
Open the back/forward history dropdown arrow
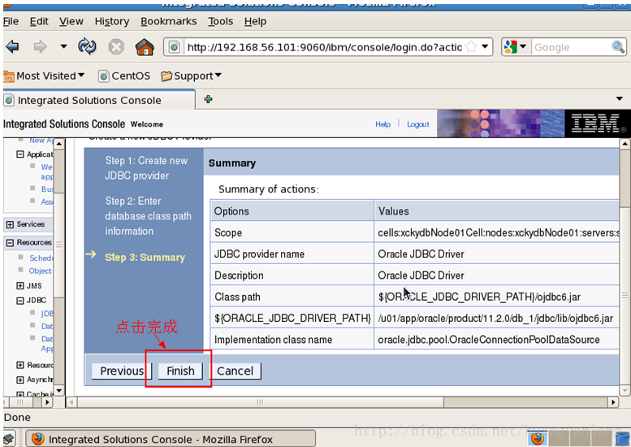point(63,46)
